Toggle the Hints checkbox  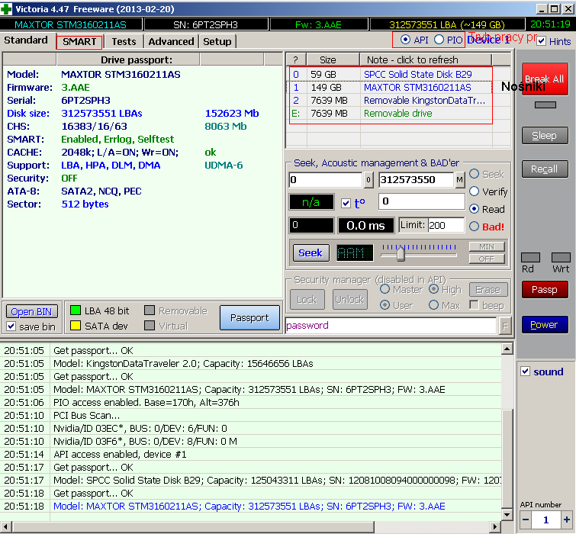541,40
